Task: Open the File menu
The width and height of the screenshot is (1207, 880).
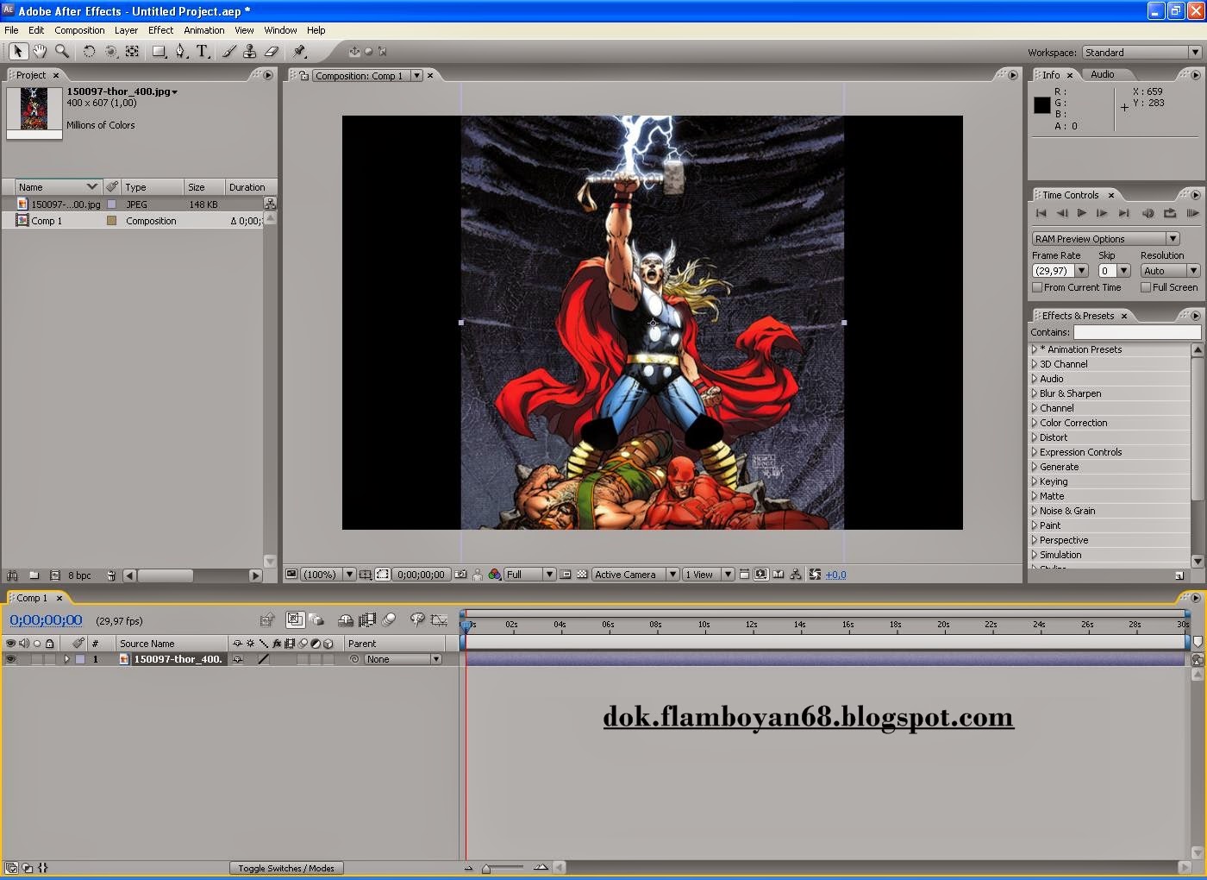Action: click(x=11, y=30)
